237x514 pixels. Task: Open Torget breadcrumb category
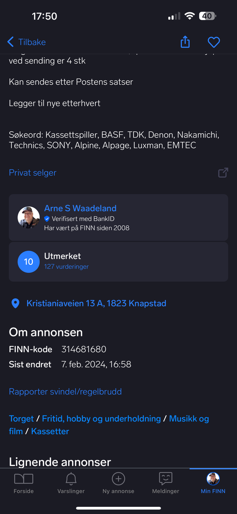pyautogui.click(x=21, y=419)
